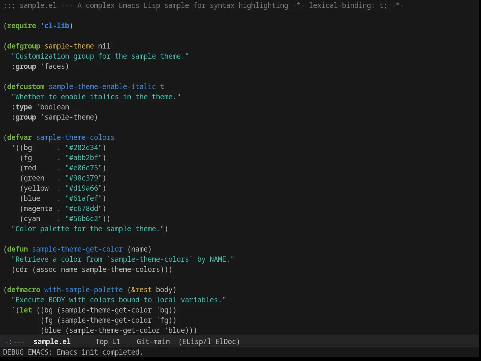Click the ':type' keyword

tap(22, 107)
